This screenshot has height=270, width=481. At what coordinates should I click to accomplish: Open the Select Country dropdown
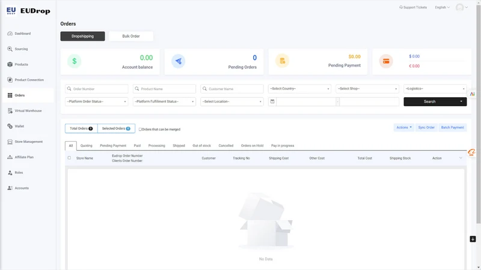tap(299, 89)
